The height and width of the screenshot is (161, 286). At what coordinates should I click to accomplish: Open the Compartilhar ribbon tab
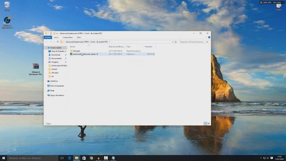tap(67, 38)
